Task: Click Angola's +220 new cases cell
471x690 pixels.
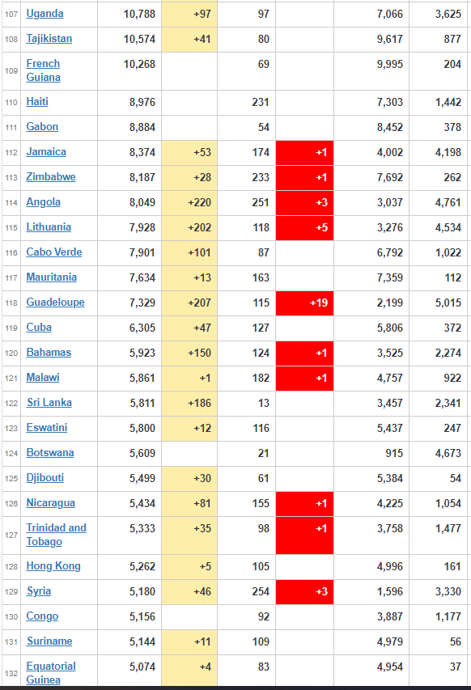Action: point(189,202)
